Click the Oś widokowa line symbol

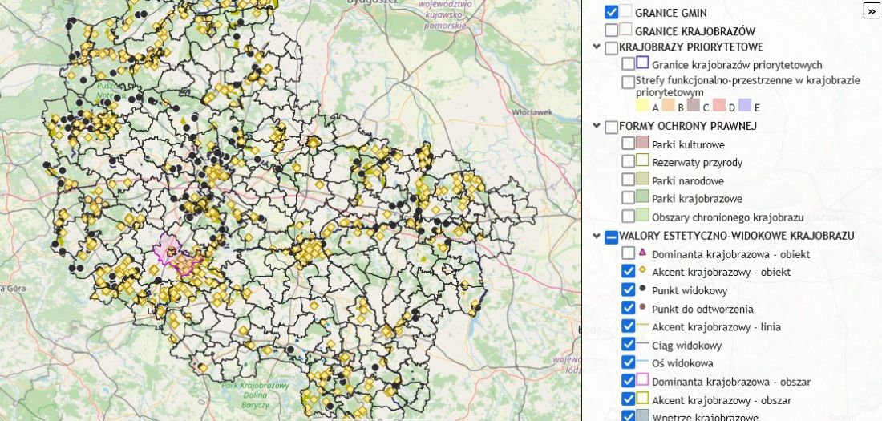point(643,362)
